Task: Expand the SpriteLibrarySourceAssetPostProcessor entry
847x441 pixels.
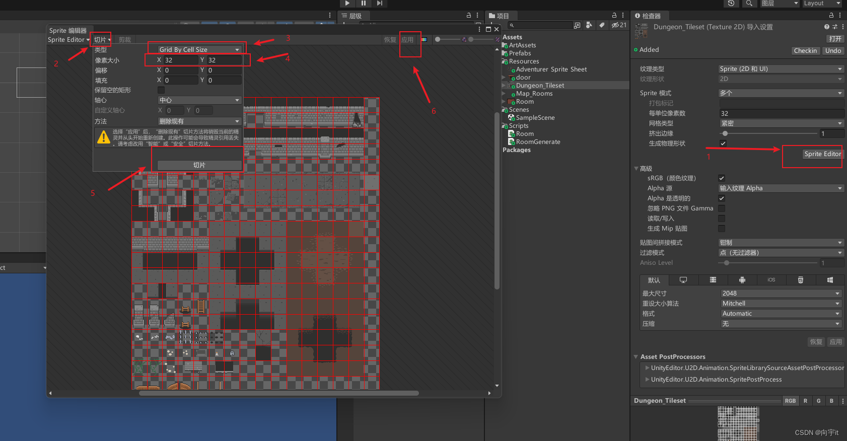Action: (x=647, y=368)
